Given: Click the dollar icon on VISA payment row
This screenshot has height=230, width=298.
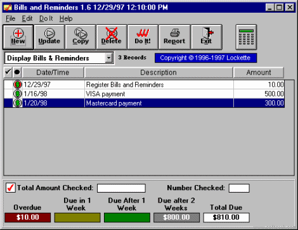Looking at the screenshot, I should pyautogui.click(x=18, y=94).
